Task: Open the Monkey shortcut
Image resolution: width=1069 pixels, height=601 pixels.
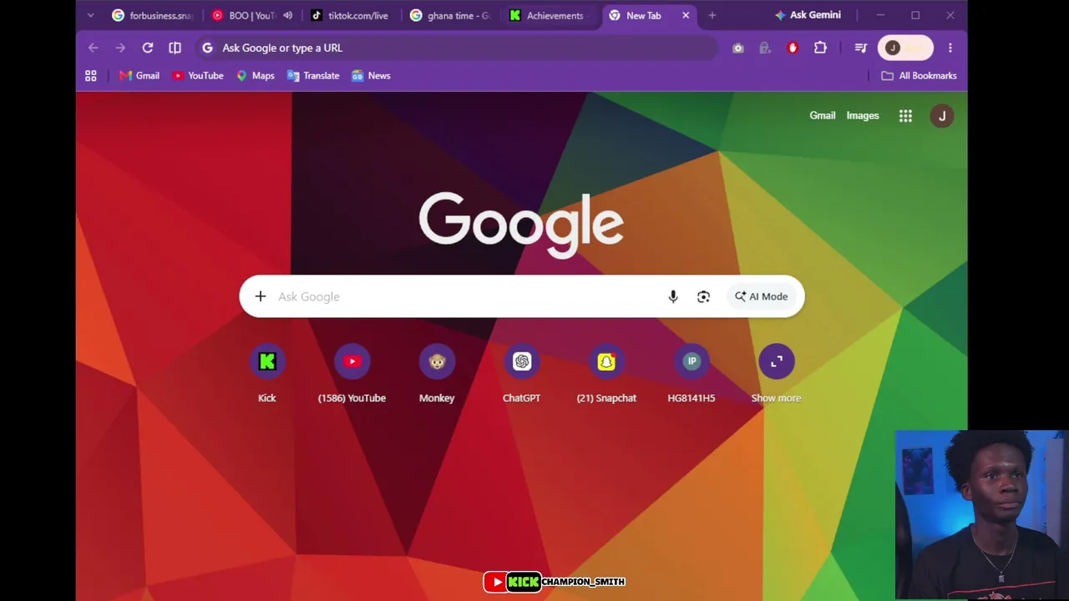Action: point(437,374)
